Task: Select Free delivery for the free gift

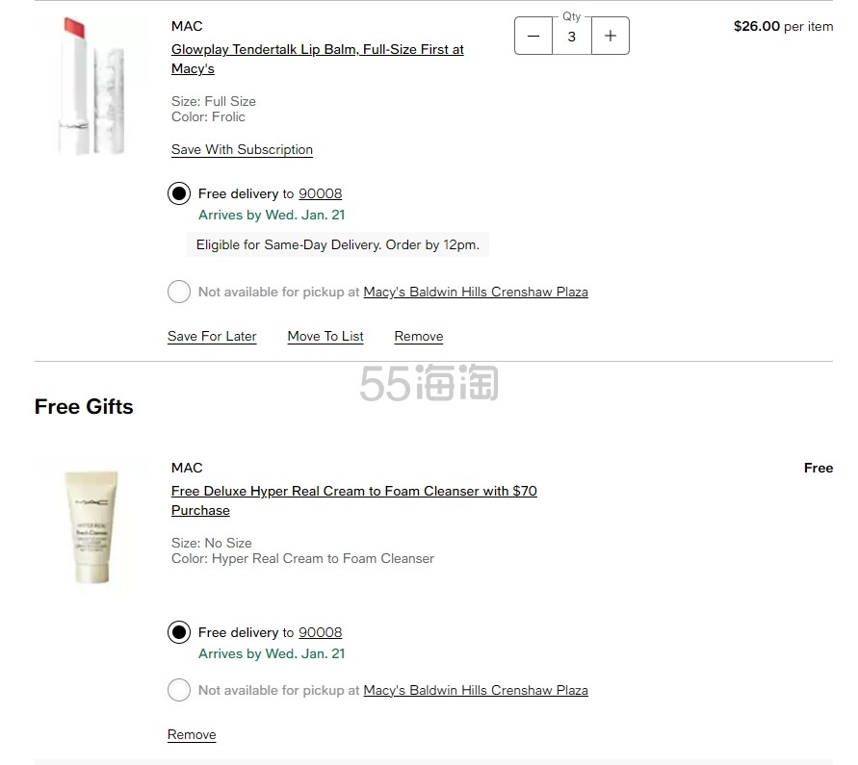Action: (179, 632)
